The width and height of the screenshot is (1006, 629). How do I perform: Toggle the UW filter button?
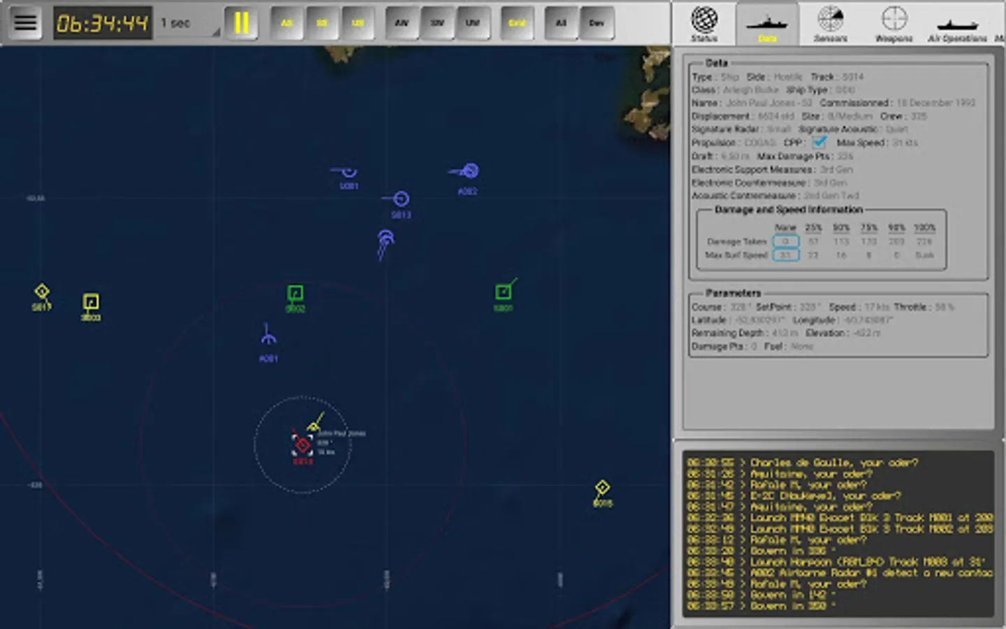tap(473, 23)
